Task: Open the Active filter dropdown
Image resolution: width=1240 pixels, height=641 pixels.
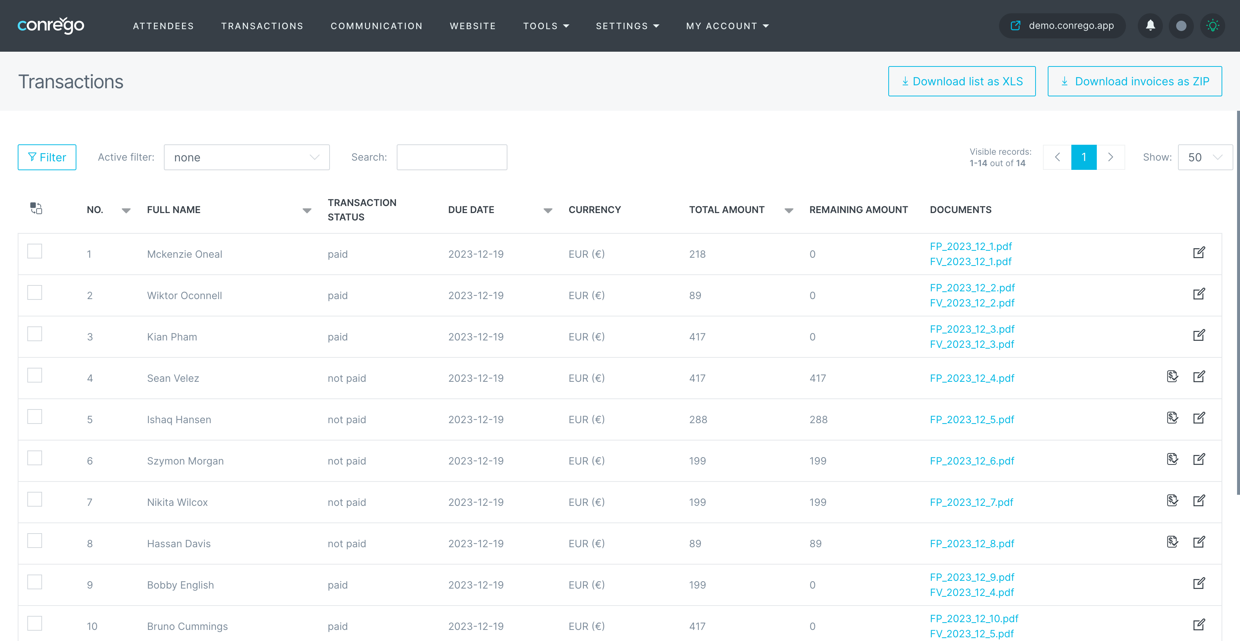Action: 247,157
